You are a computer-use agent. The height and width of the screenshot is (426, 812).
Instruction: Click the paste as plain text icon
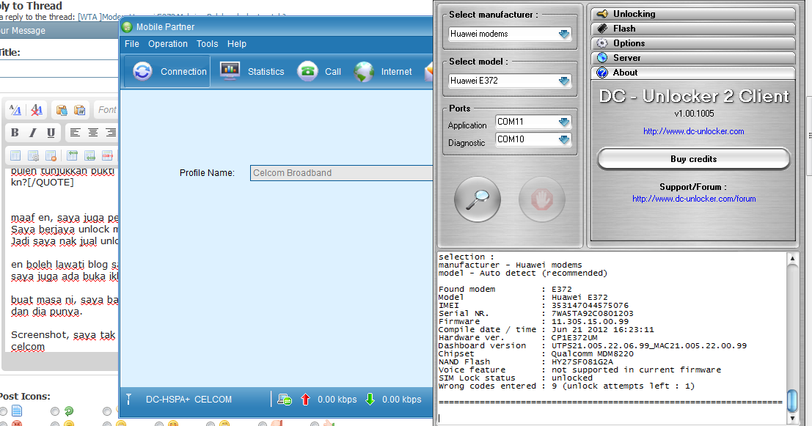[62, 110]
